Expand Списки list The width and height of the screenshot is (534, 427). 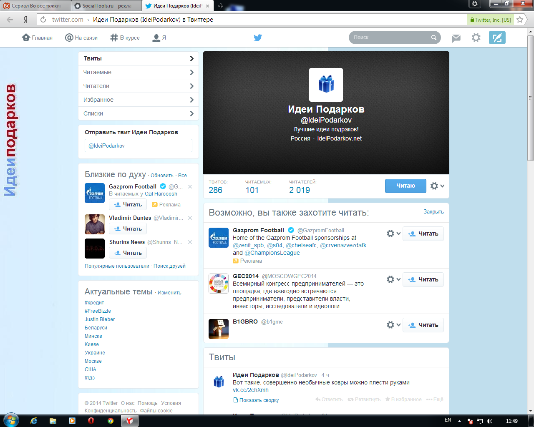(x=139, y=113)
